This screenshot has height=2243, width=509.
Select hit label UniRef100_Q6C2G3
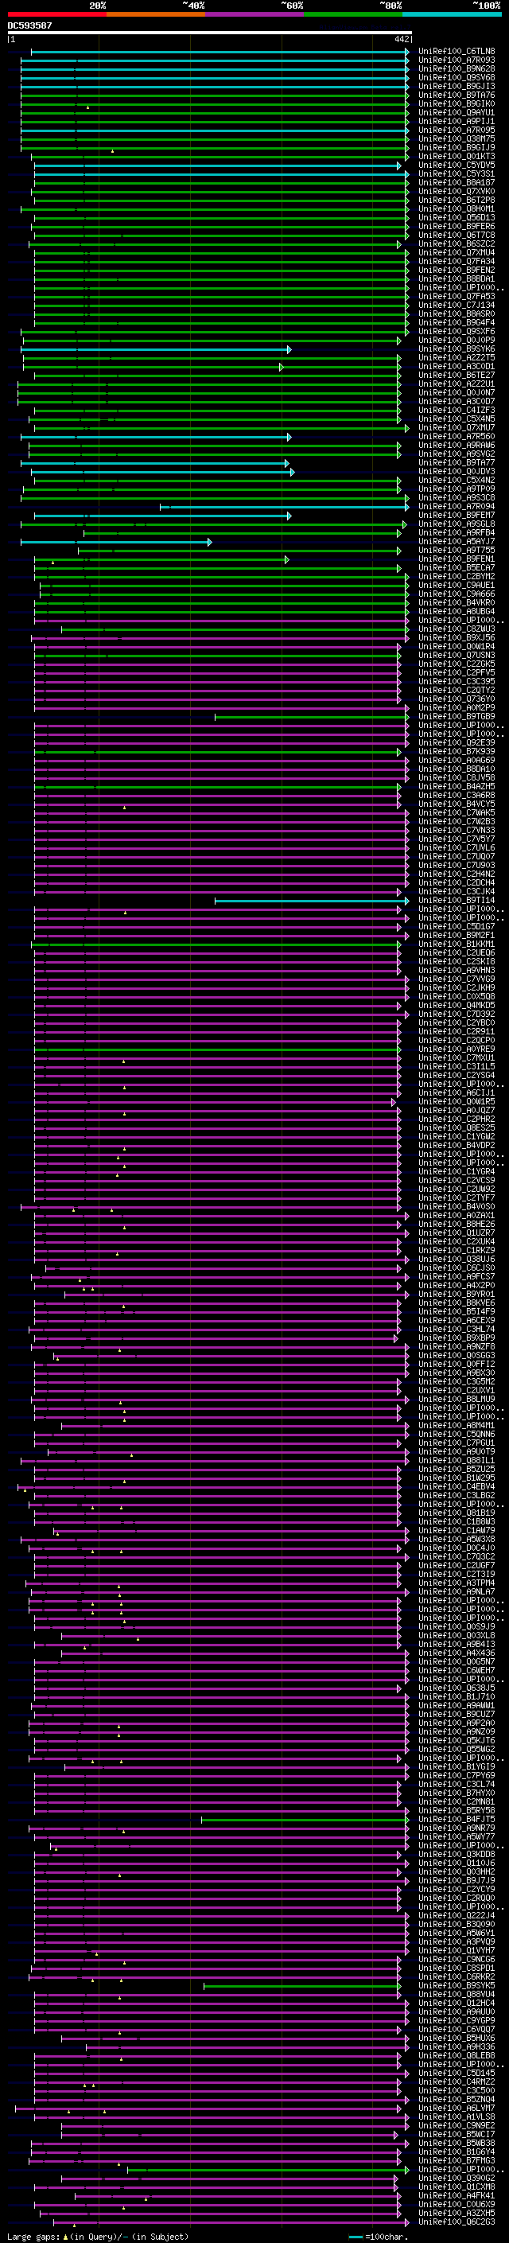click(457, 2222)
